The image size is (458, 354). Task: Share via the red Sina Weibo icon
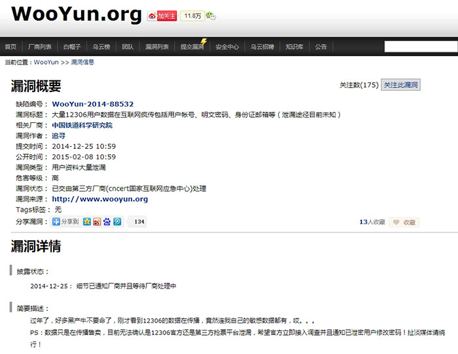pos(97,222)
